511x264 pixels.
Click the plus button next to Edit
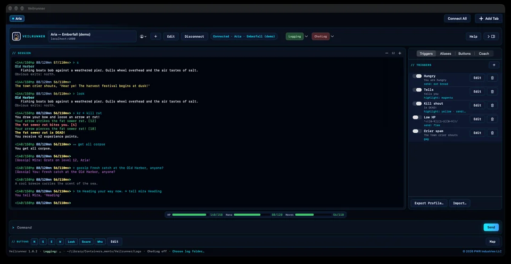155,37
